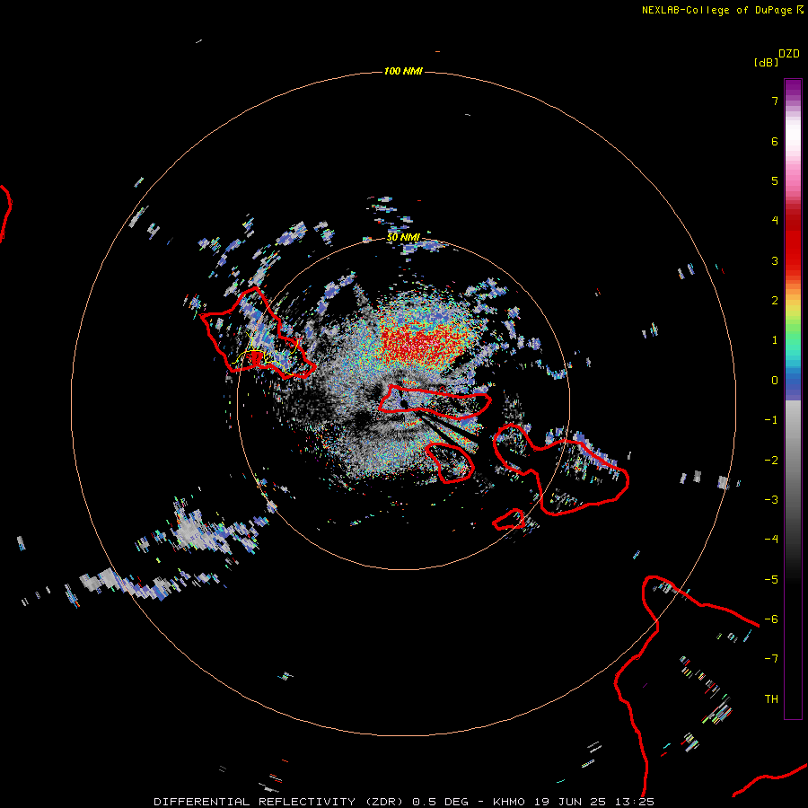Click the NEXLAB-College of DuPage watermark text

point(722,10)
